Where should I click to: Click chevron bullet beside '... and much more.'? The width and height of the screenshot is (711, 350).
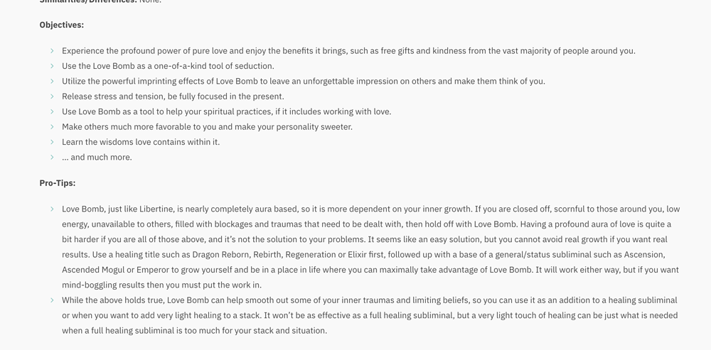(x=52, y=157)
